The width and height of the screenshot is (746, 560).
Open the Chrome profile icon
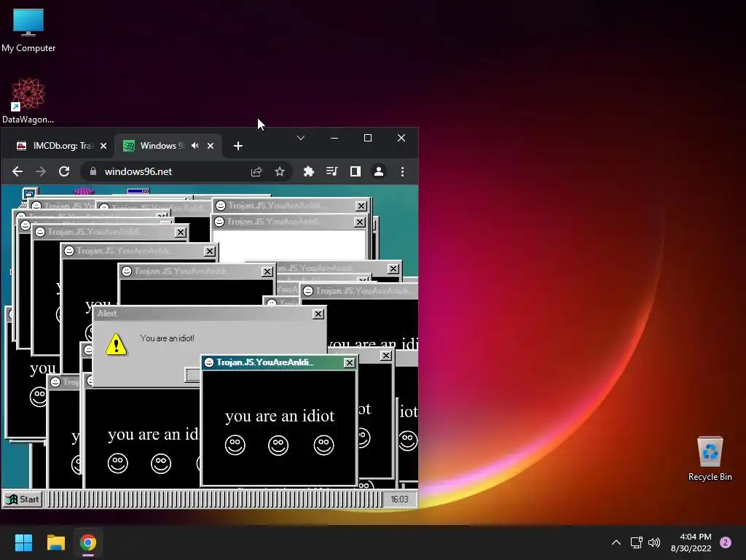(x=379, y=171)
